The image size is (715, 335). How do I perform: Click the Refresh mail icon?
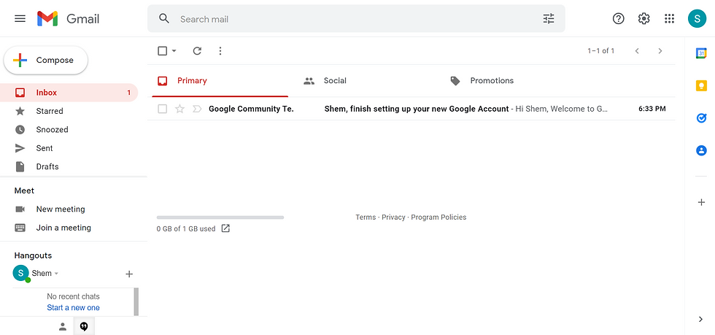pos(197,50)
